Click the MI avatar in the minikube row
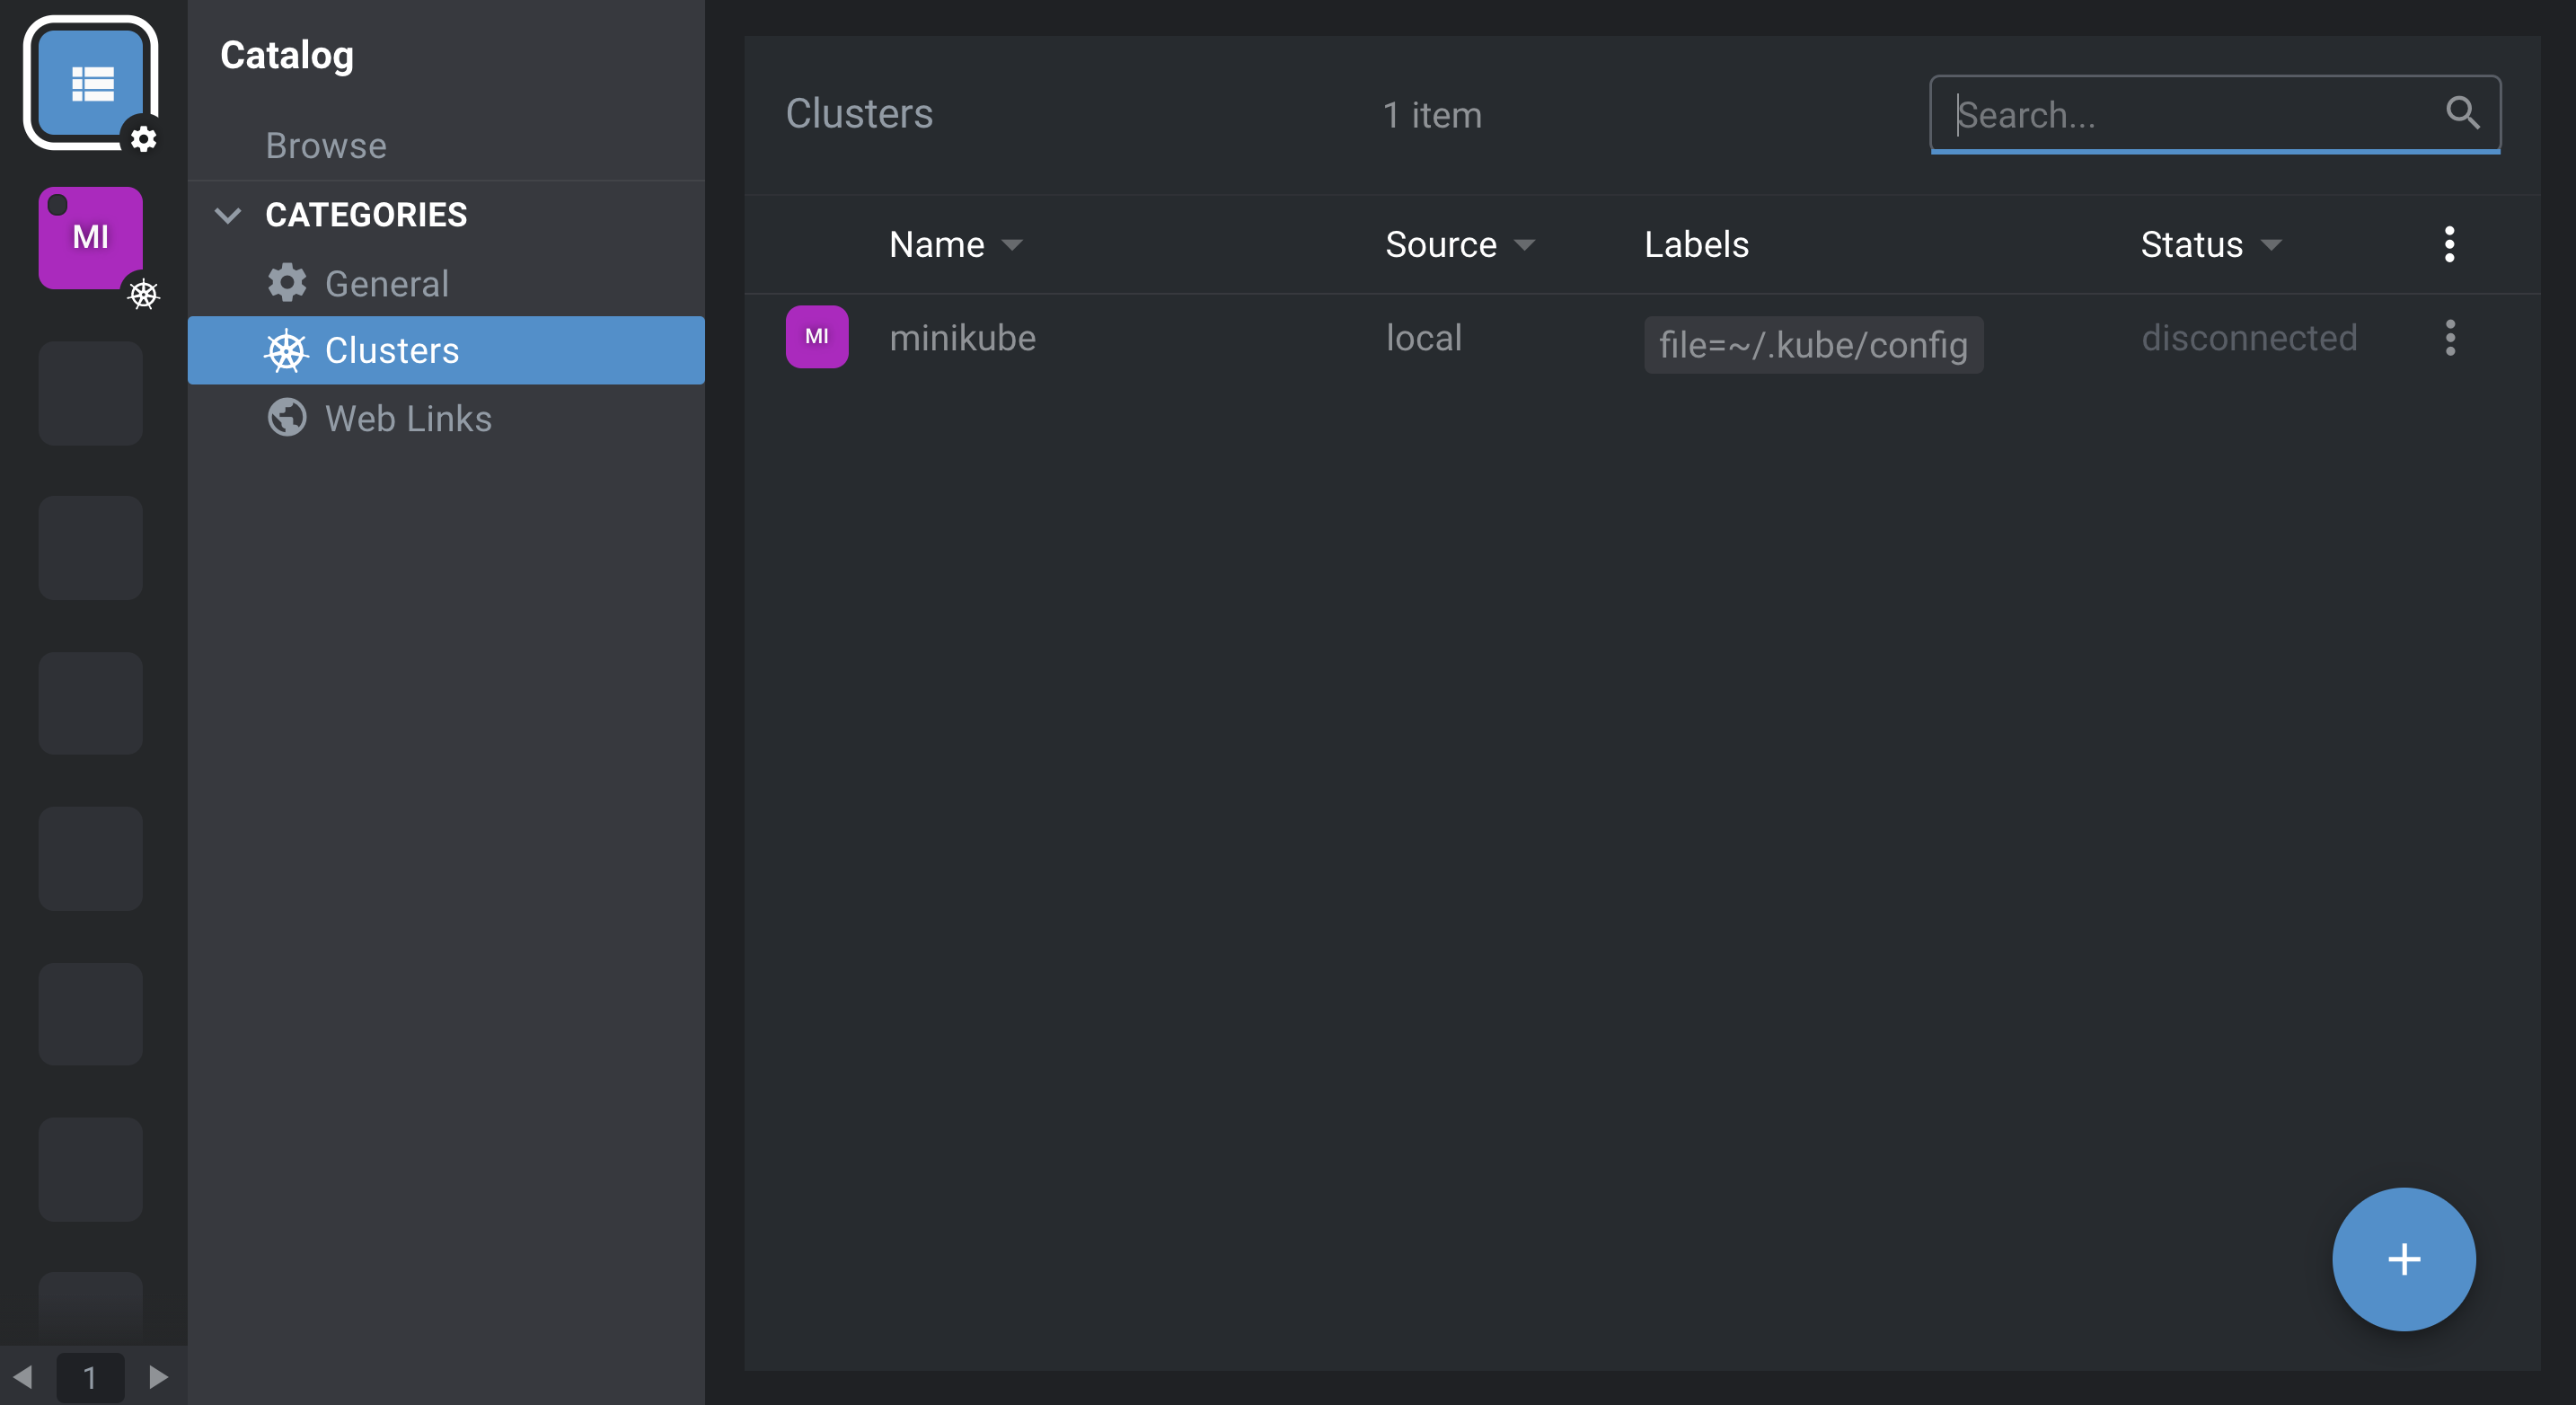 [817, 336]
